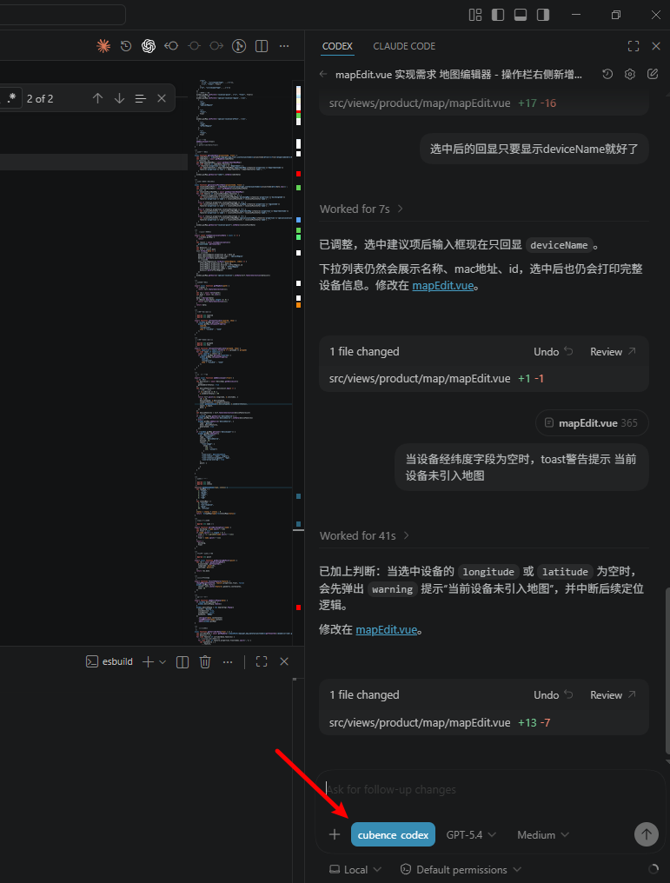Maximize the terminal panel size
The width and height of the screenshot is (670, 883).
click(x=262, y=661)
